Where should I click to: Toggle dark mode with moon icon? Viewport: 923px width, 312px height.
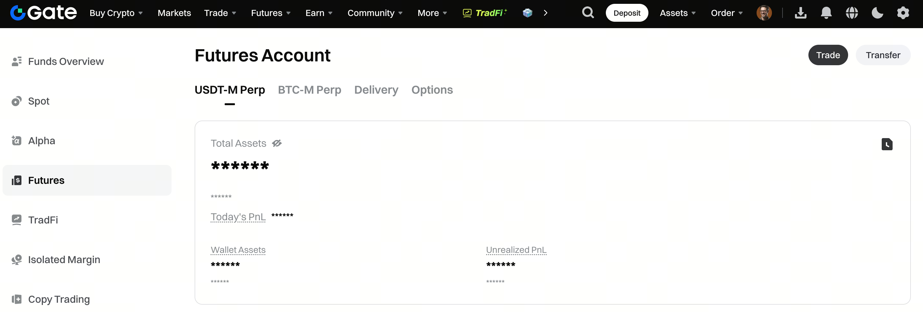[x=877, y=13]
